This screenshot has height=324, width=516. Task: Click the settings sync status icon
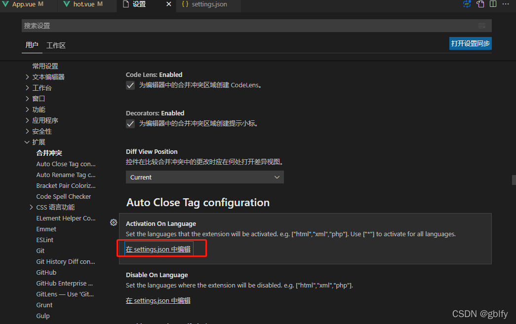[x=467, y=4]
